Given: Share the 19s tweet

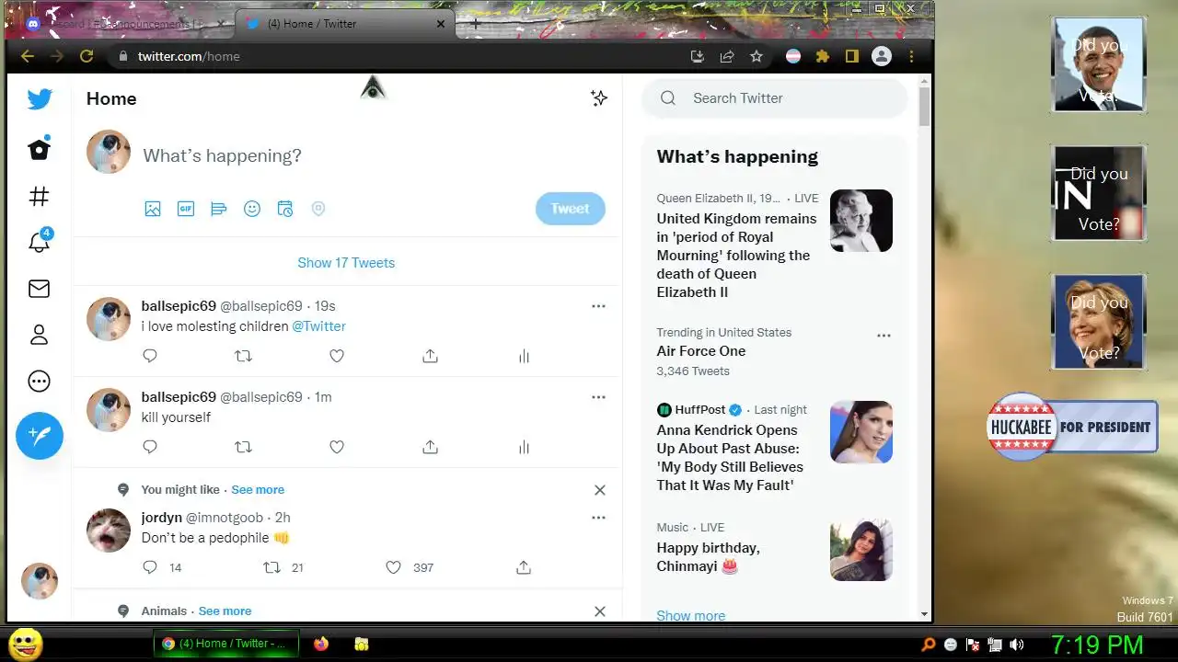Looking at the screenshot, I should click(x=430, y=356).
